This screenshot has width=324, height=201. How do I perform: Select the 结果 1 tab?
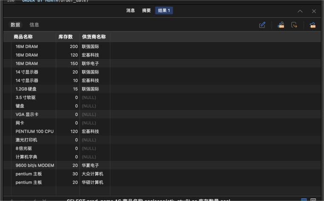[164, 11]
